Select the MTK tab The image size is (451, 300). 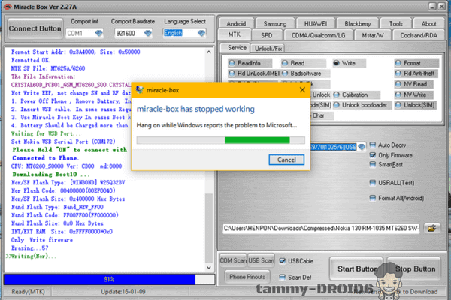235,34
